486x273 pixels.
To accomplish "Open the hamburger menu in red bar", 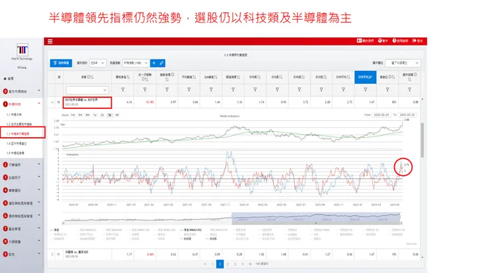I will click(x=50, y=41).
